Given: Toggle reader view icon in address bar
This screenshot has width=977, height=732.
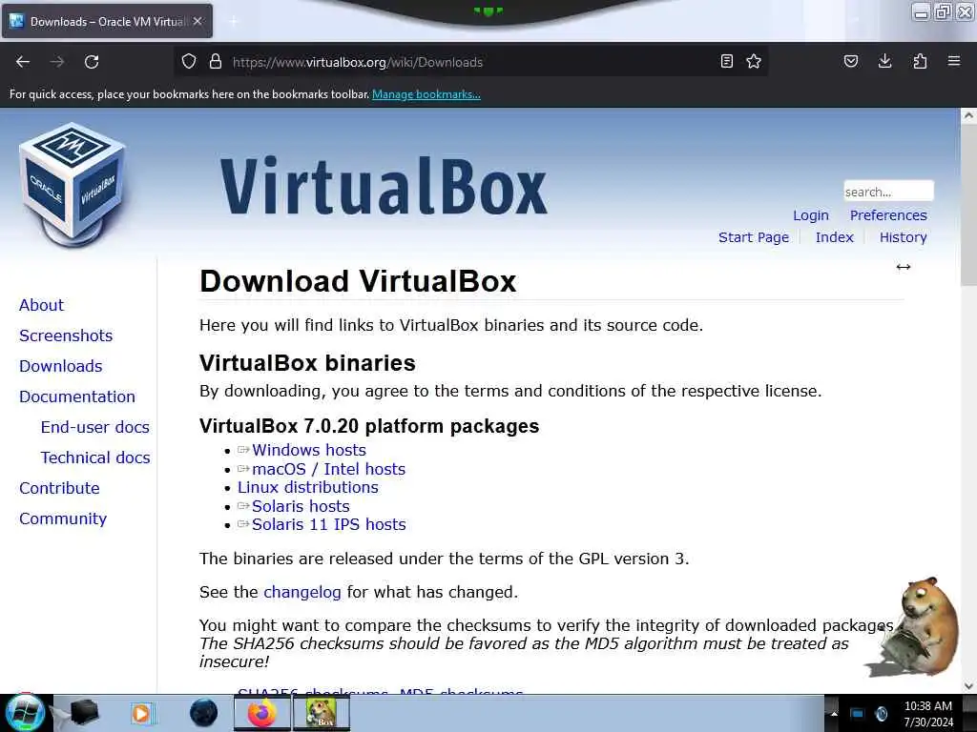Looking at the screenshot, I should pos(726,61).
